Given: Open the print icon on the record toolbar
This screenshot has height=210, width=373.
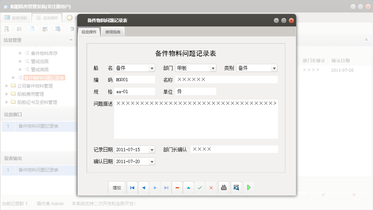Looking at the screenshot, I should click(x=224, y=187).
